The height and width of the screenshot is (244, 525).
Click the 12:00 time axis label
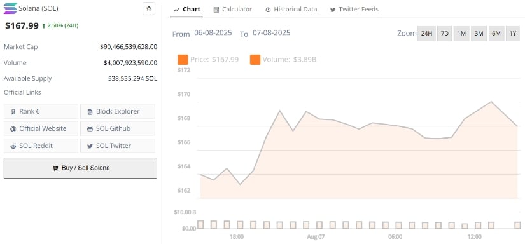(475, 236)
